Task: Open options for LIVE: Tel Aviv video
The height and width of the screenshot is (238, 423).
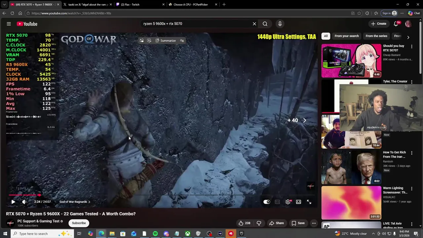Action: (x=411, y=224)
